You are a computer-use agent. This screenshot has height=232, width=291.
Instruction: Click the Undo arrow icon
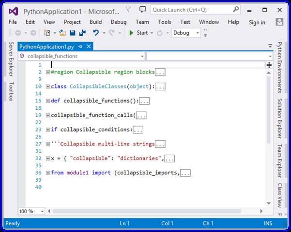(96, 33)
